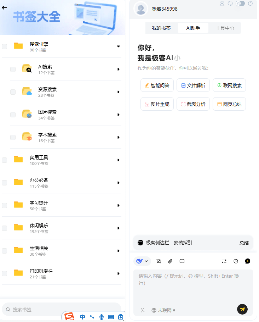Click the 资源搜索 cloud folder icon
This screenshot has width=259, height=322.
(27, 91)
